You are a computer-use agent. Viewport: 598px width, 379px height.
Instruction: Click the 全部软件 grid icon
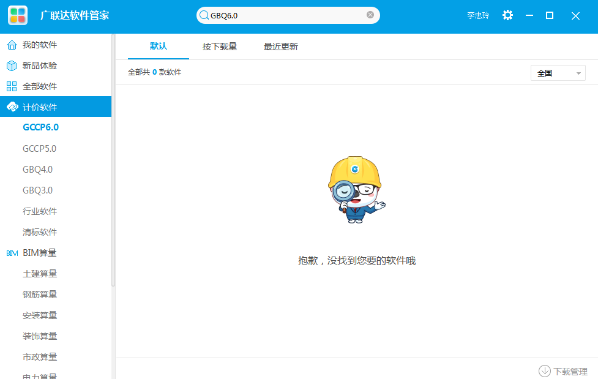[x=12, y=86]
